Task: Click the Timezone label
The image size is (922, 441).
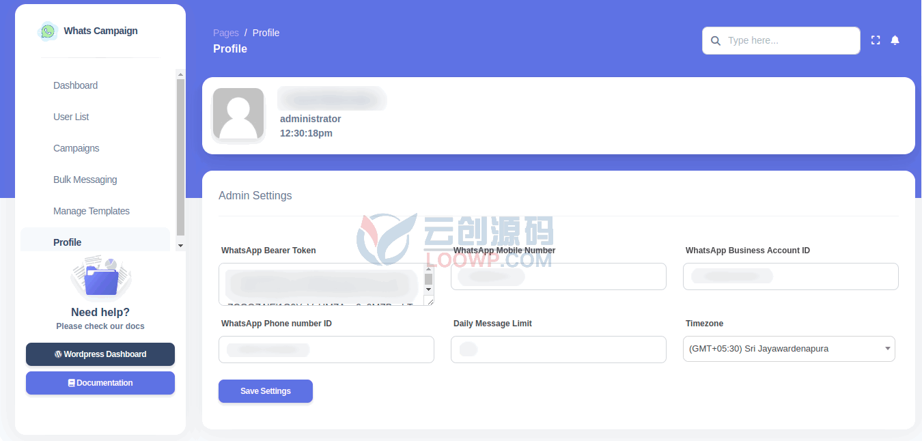Action: click(704, 324)
